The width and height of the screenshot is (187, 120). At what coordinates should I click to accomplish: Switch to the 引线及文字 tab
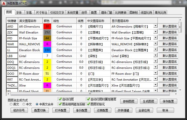pos(57,13)
